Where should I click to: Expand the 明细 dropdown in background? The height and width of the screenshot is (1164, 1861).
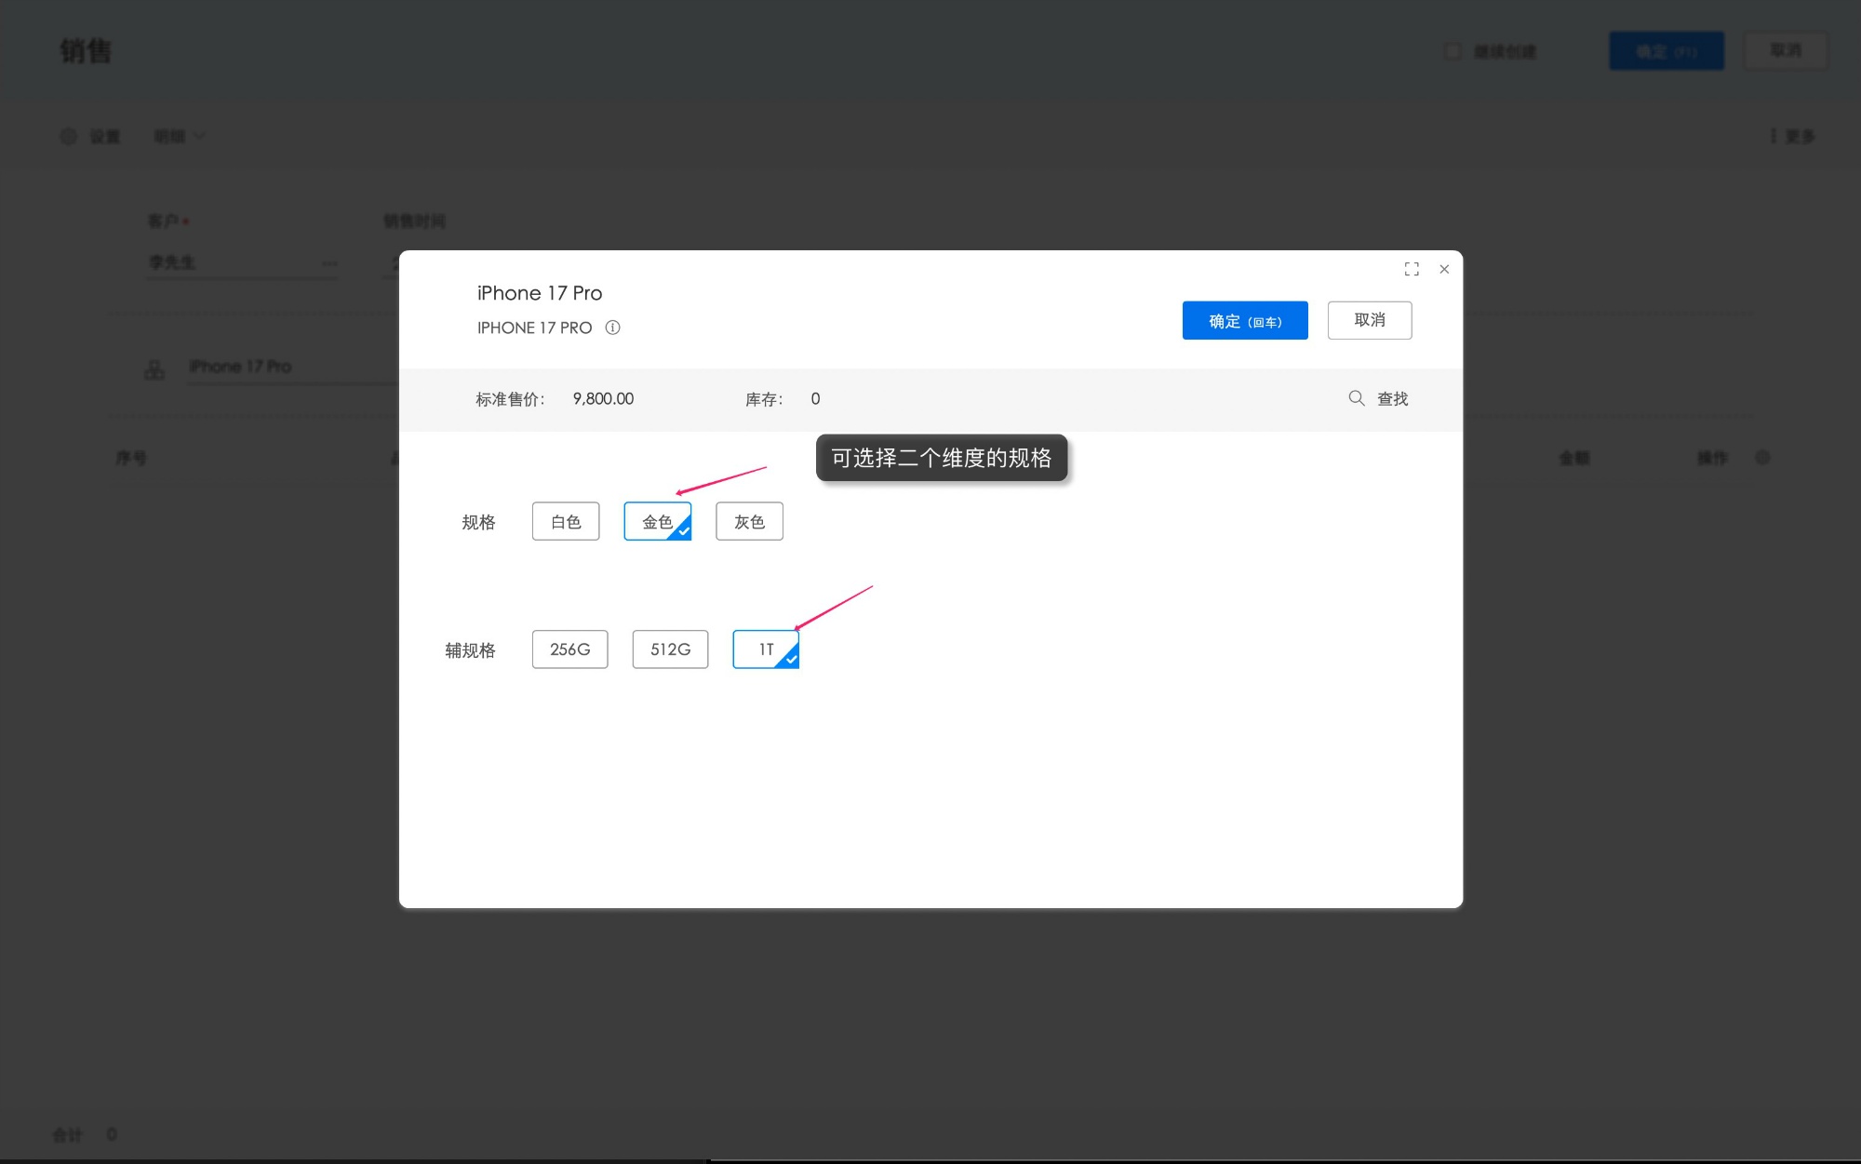180,136
